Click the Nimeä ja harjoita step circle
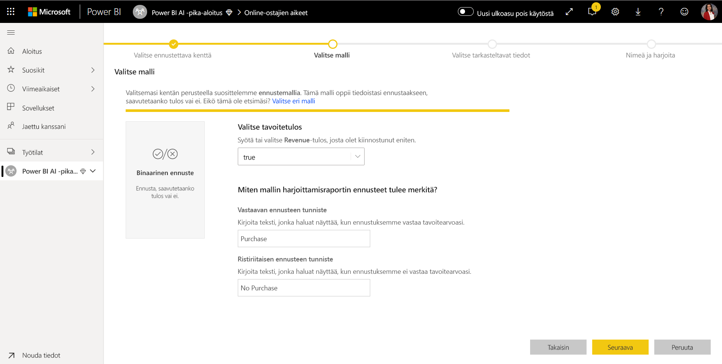 651,44
